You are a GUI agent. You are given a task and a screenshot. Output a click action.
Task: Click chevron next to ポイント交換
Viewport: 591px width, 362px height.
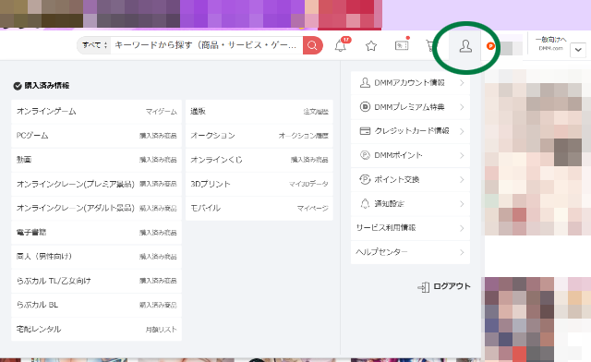click(x=462, y=179)
